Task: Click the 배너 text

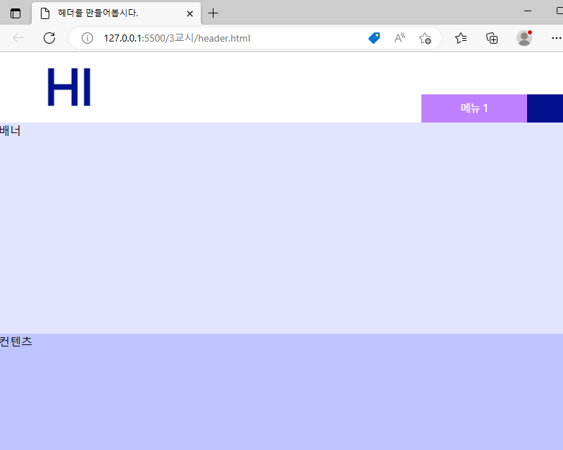Action: click(10, 130)
